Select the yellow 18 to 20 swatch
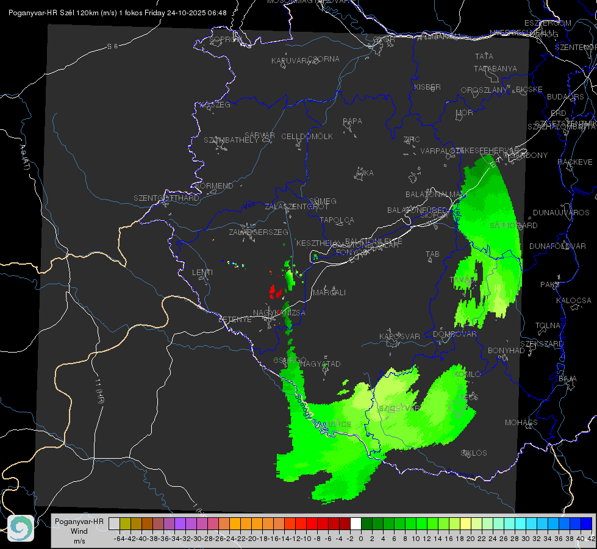Image resolution: width=597 pixels, height=549 pixels. click(465, 523)
